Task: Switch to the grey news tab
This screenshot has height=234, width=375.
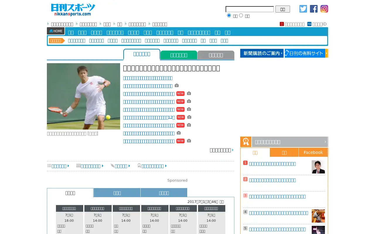Action: [x=216, y=55]
